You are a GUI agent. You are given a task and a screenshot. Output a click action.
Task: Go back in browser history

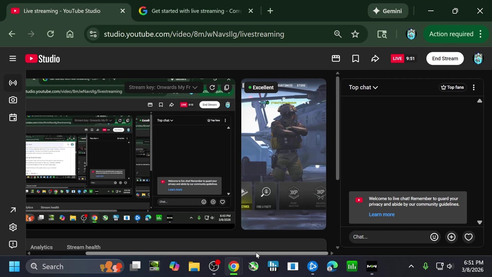pos(12,34)
